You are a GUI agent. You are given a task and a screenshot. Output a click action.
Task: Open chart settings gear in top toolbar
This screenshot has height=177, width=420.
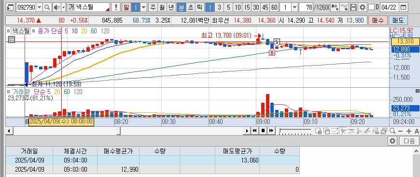pyautogui.click(x=363, y=7)
